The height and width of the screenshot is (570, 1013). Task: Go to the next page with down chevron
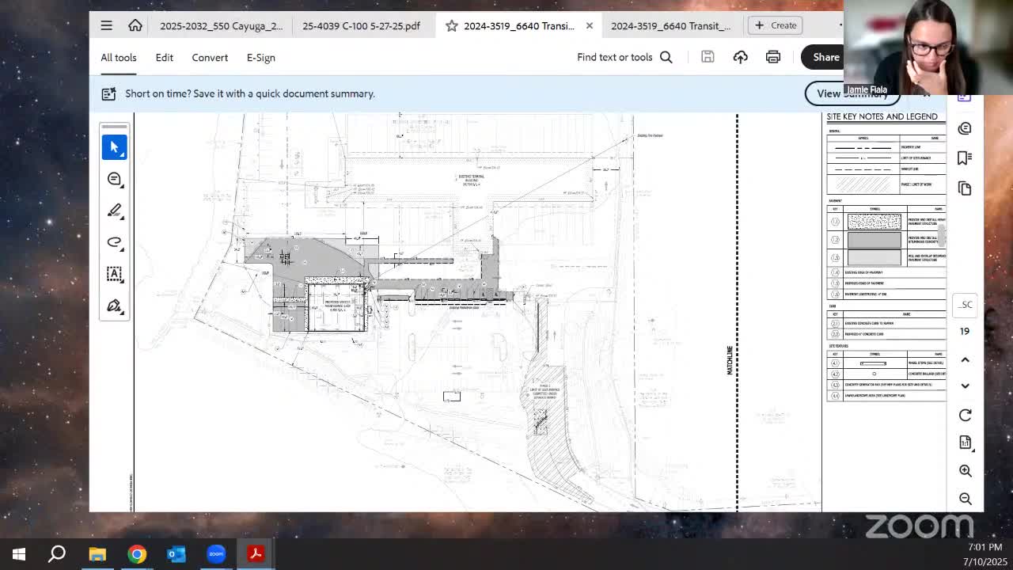pos(965,386)
